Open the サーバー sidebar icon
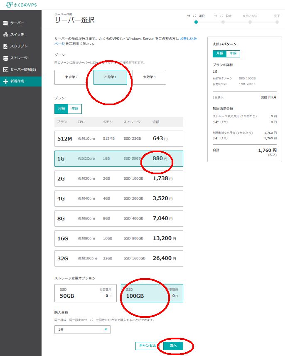Image resolution: width=285 pixels, height=356 pixels. [x=6, y=23]
